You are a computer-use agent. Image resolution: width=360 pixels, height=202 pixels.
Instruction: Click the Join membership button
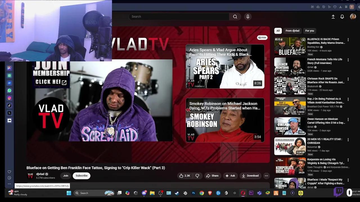click(x=66, y=176)
